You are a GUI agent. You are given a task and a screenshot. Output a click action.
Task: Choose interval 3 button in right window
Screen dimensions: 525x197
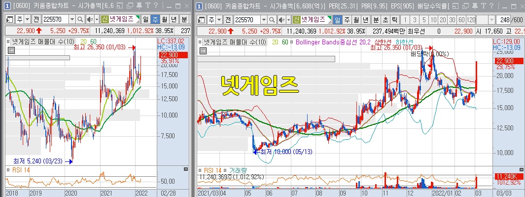[415, 19]
